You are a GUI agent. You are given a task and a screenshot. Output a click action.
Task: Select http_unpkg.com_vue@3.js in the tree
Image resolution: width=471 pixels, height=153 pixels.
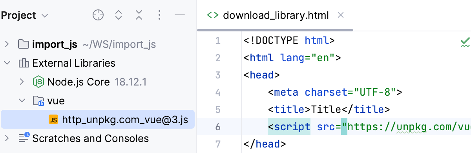(x=98, y=119)
